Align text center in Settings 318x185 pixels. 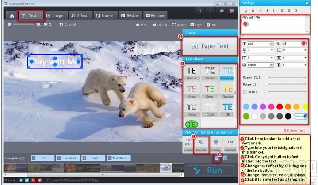(x=289, y=11)
